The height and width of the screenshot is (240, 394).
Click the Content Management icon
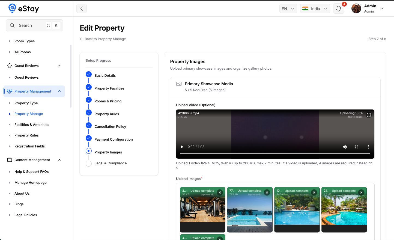10,160
